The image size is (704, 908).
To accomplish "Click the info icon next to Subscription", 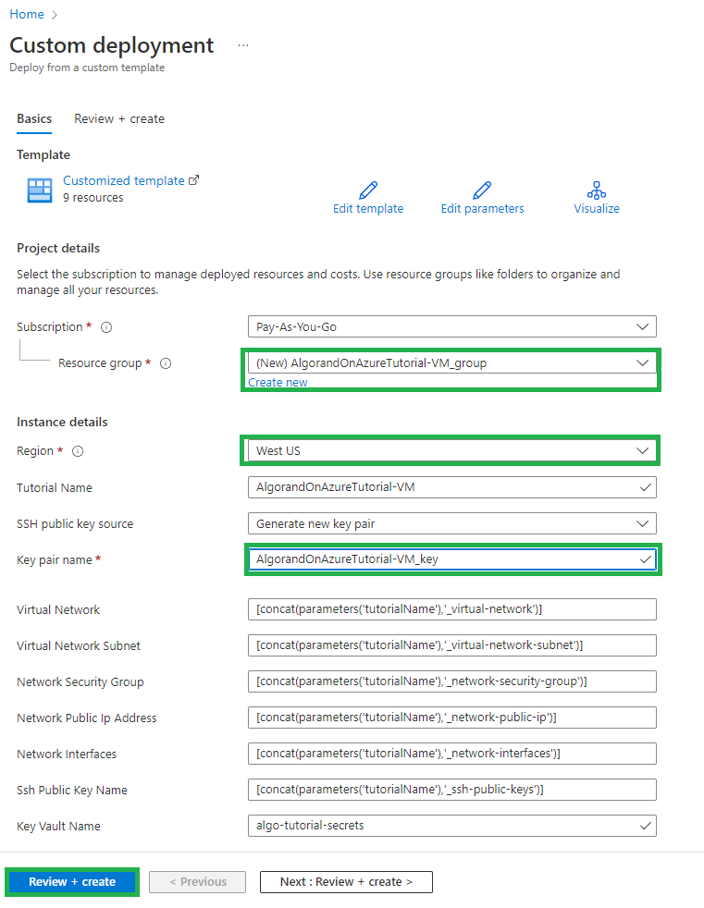I will (105, 326).
